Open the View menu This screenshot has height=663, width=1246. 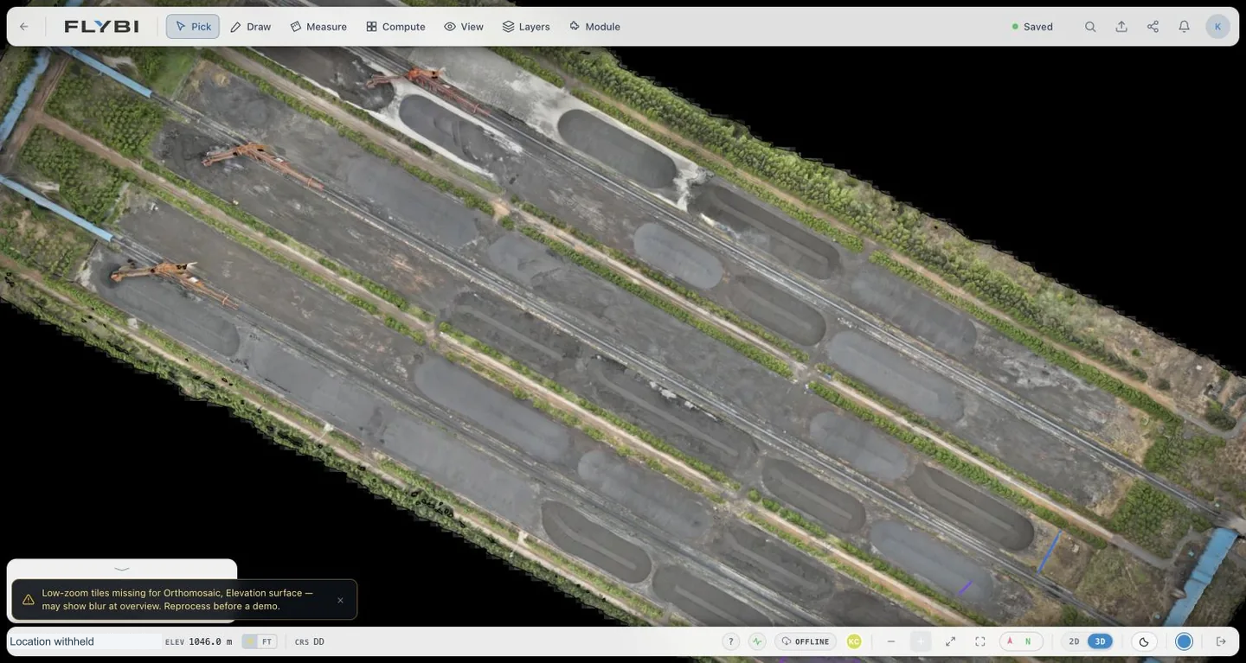click(x=464, y=27)
